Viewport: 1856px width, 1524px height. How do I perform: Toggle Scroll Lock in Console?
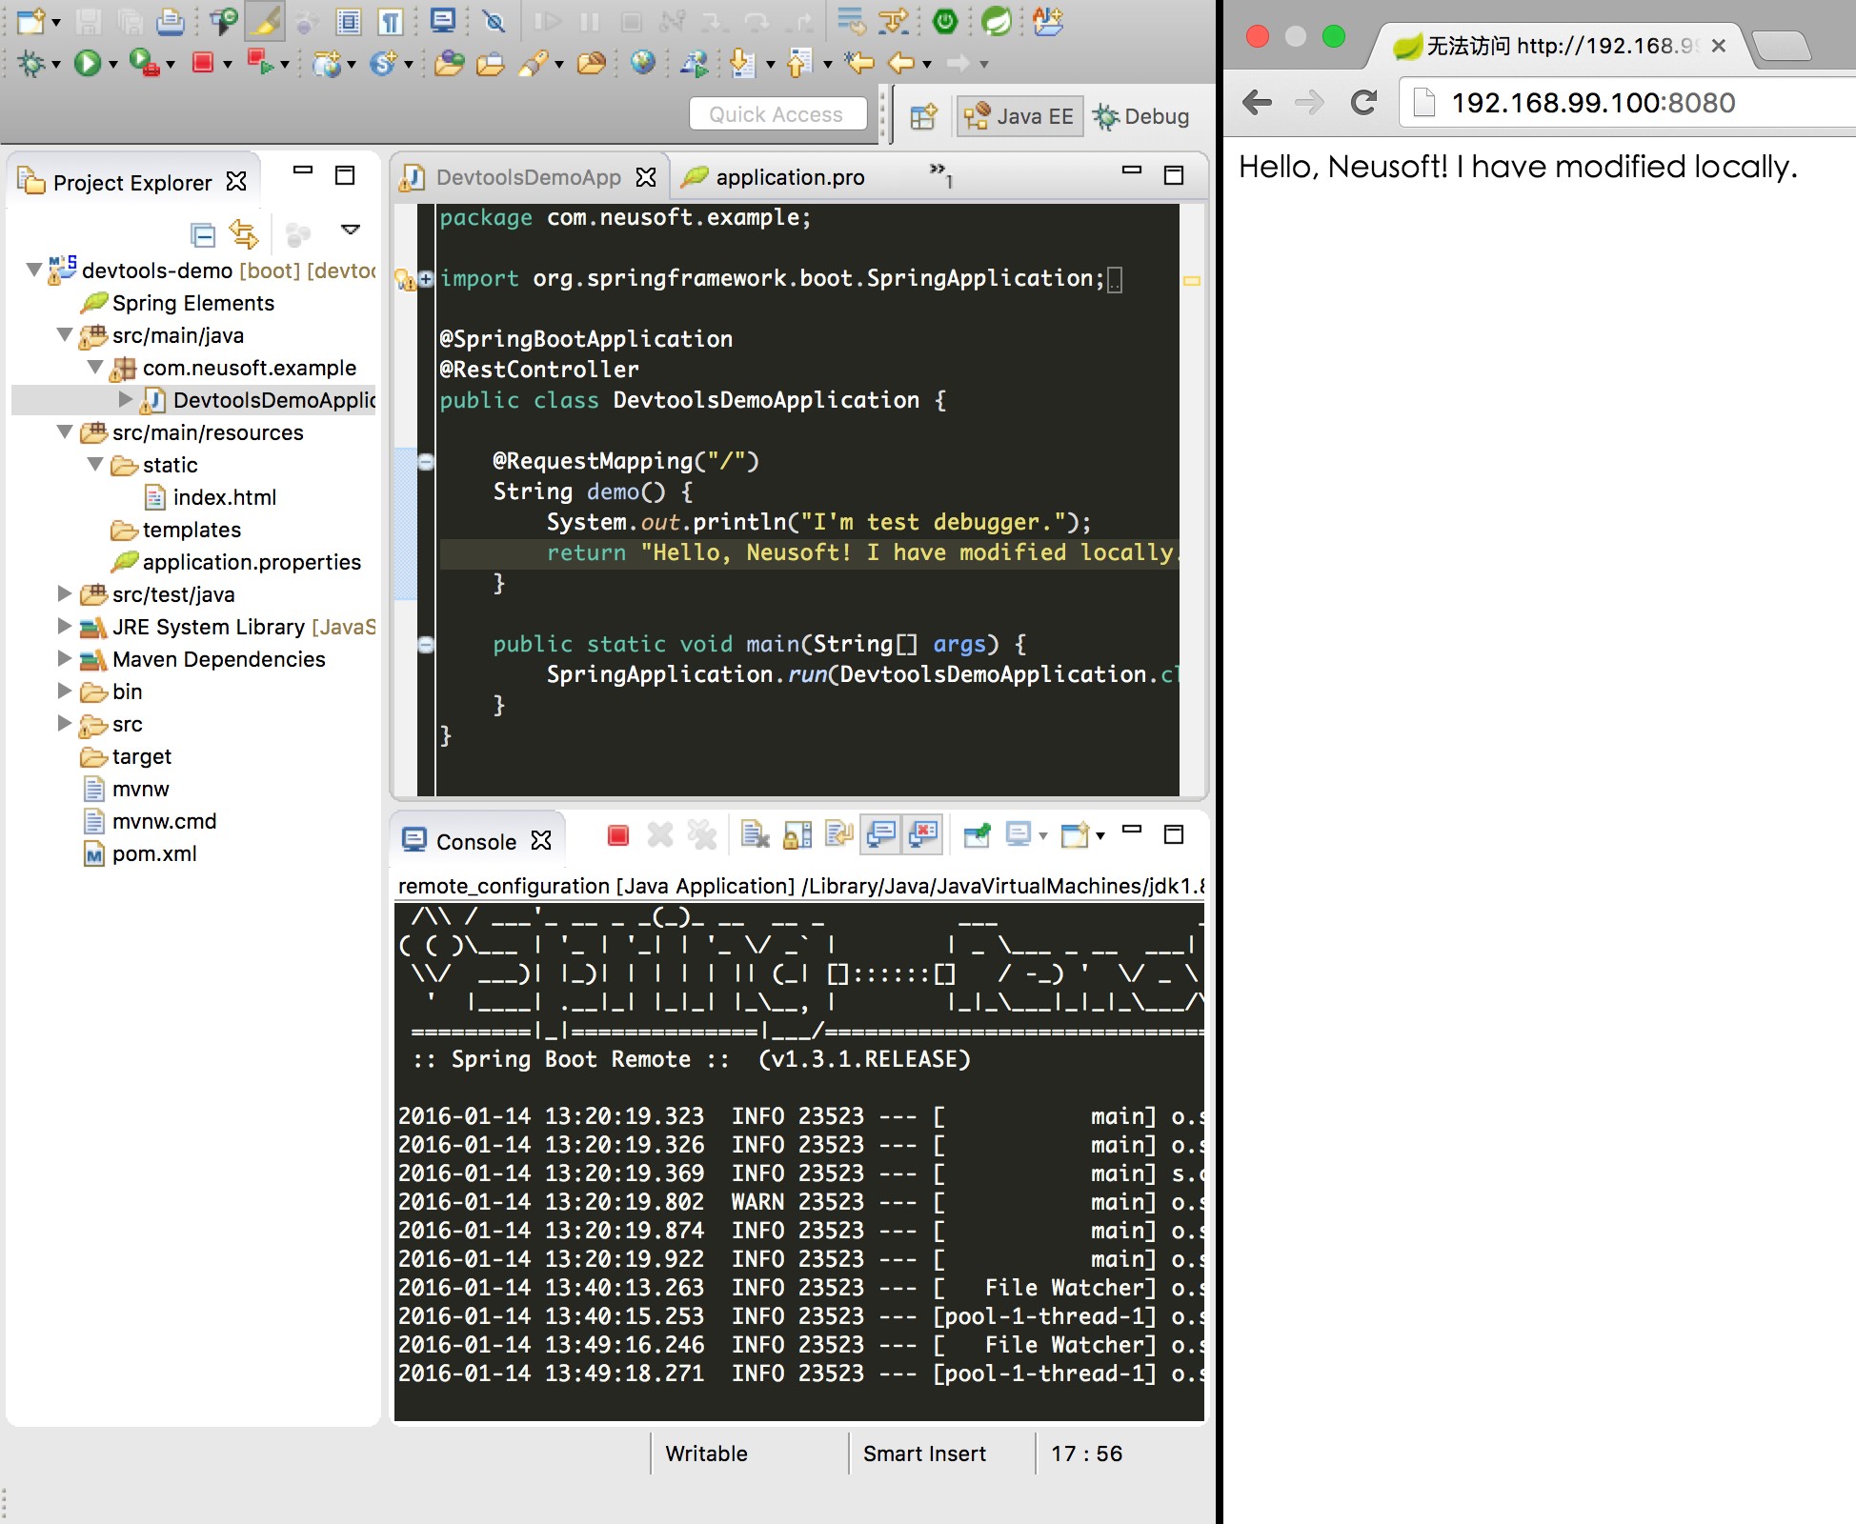pos(797,835)
